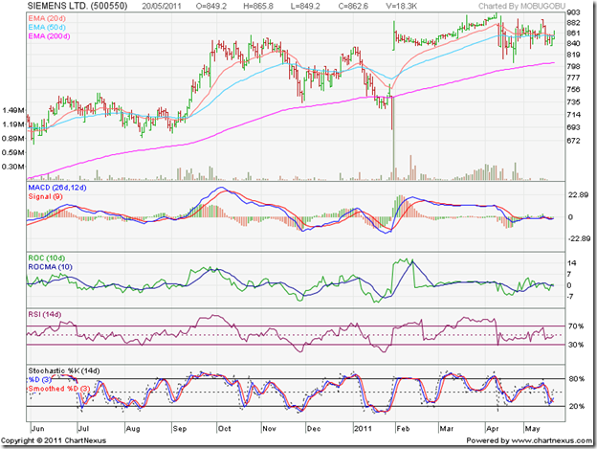Click the EMA (50d) legend label
Screen dimensions: 597x449
click(47, 28)
